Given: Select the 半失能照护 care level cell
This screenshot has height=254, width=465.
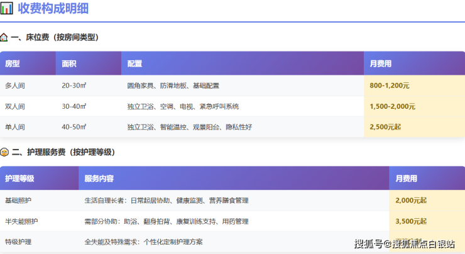Looking at the screenshot, I should click(21, 221).
